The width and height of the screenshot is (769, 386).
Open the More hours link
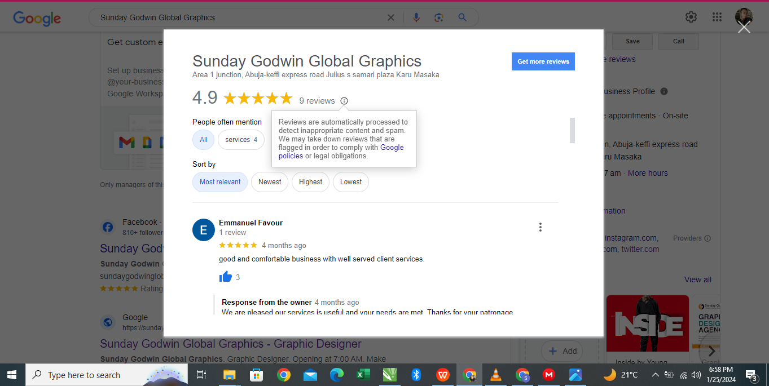click(x=648, y=173)
